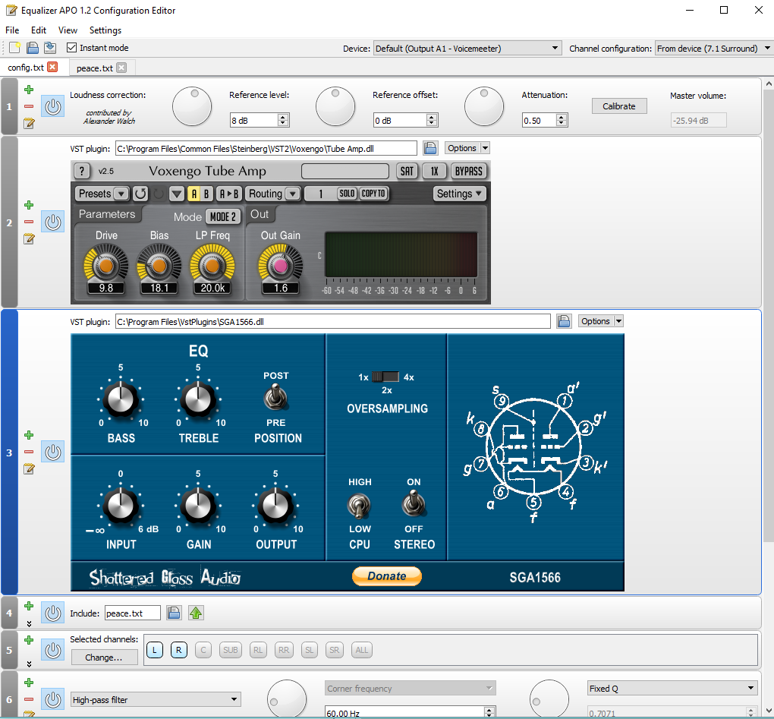Click Tube Amp BYPASS button

(x=468, y=172)
